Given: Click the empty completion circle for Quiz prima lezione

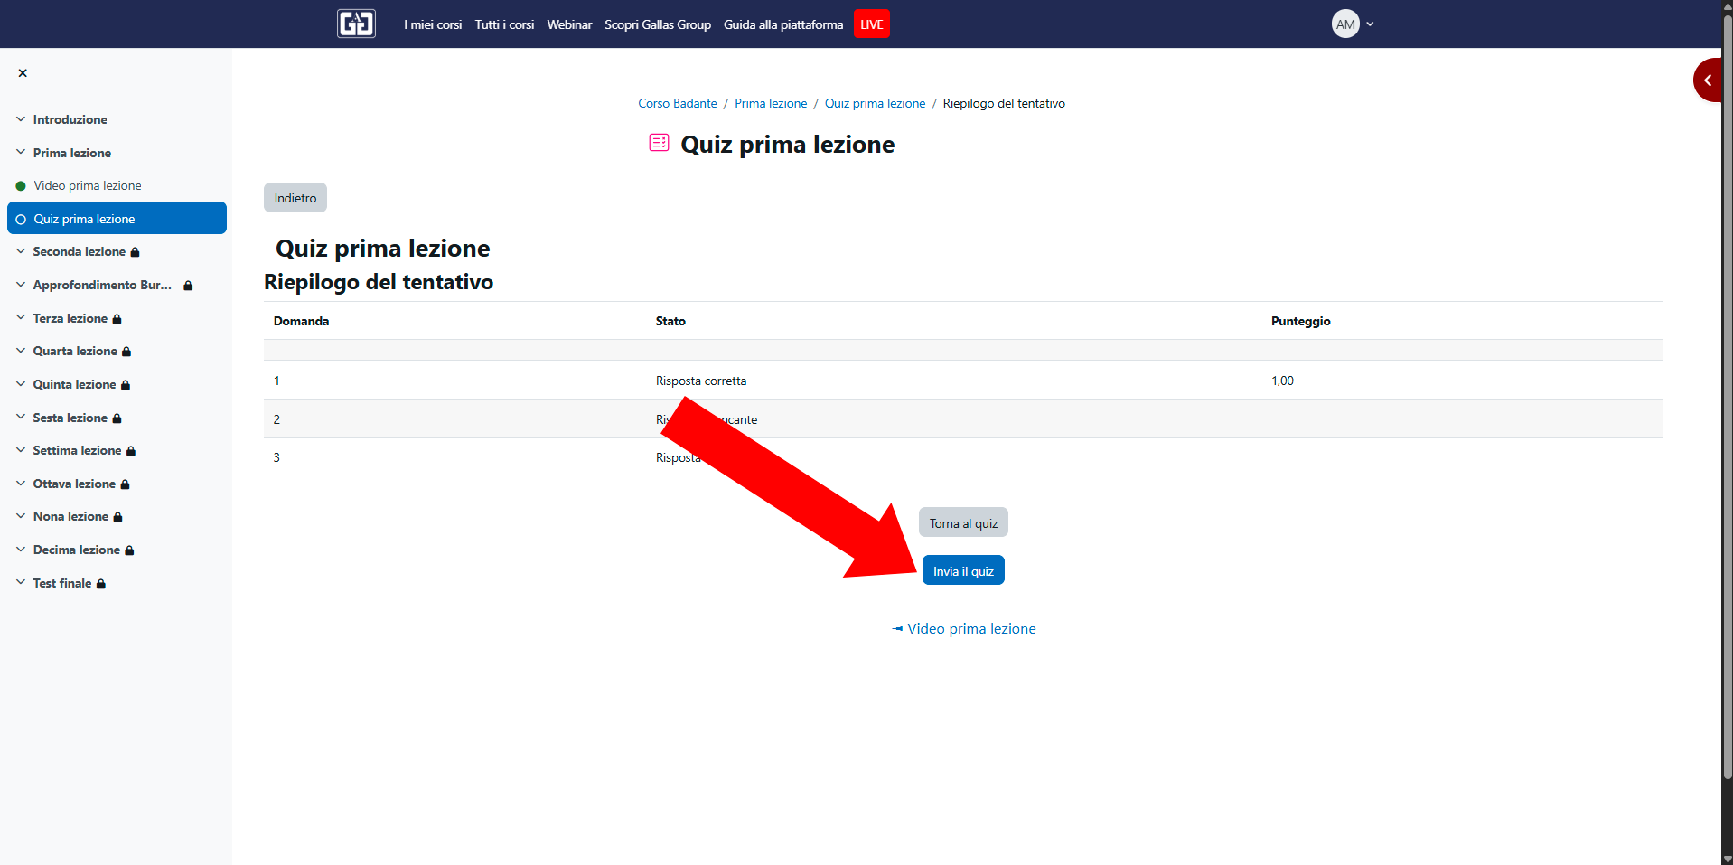Looking at the screenshot, I should pos(21,220).
